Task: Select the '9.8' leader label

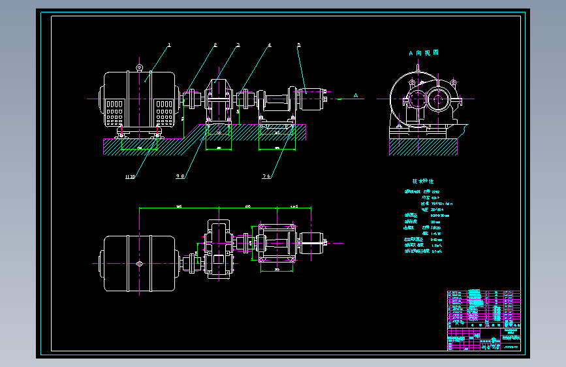Action: click(x=180, y=176)
